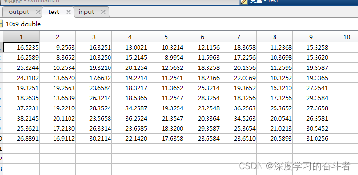Click cell with value 23.6585
The width and height of the screenshot is (358, 175).
[x=130, y=128]
